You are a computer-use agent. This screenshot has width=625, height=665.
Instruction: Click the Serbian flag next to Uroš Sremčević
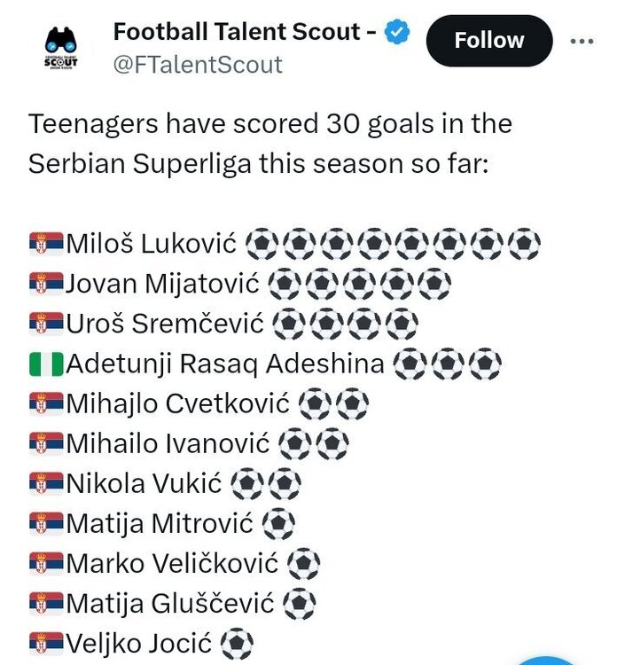47,323
